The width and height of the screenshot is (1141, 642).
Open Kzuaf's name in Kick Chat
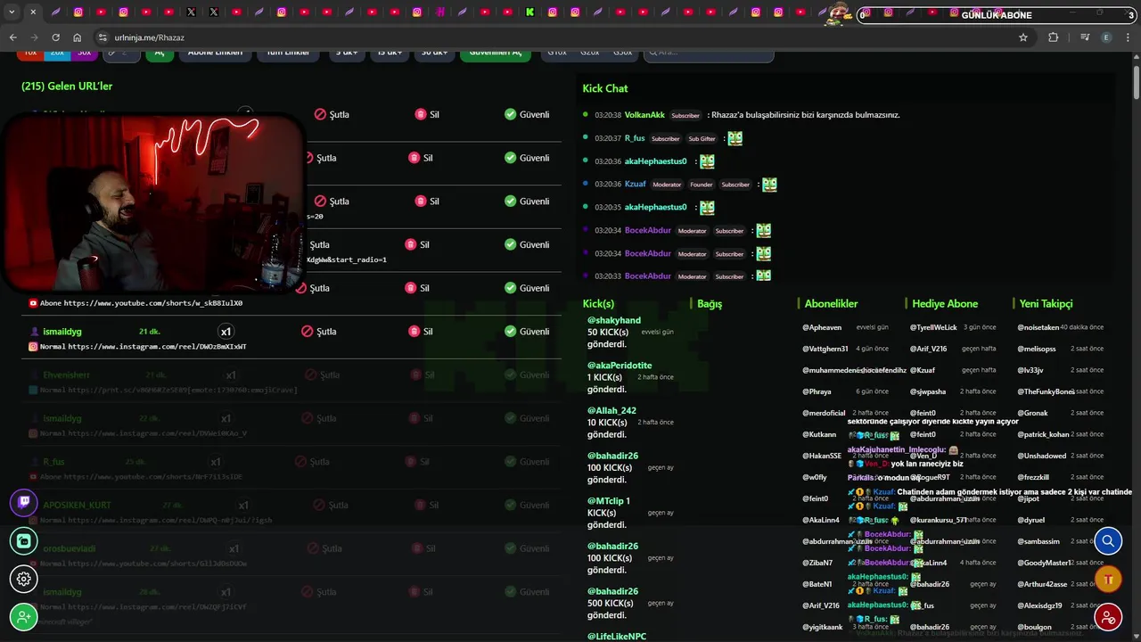point(636,185)
